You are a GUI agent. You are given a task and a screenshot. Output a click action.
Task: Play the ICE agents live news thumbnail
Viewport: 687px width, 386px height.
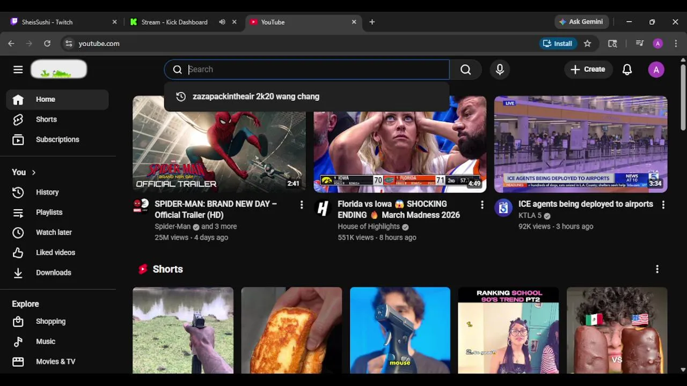(x=581, y=144)
